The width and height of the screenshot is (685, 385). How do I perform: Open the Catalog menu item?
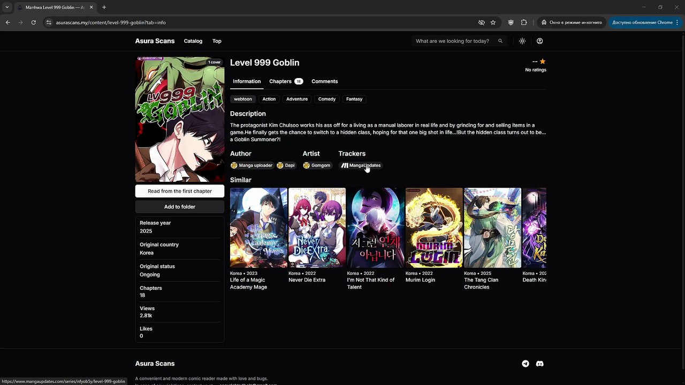click(x=193, y=41)
